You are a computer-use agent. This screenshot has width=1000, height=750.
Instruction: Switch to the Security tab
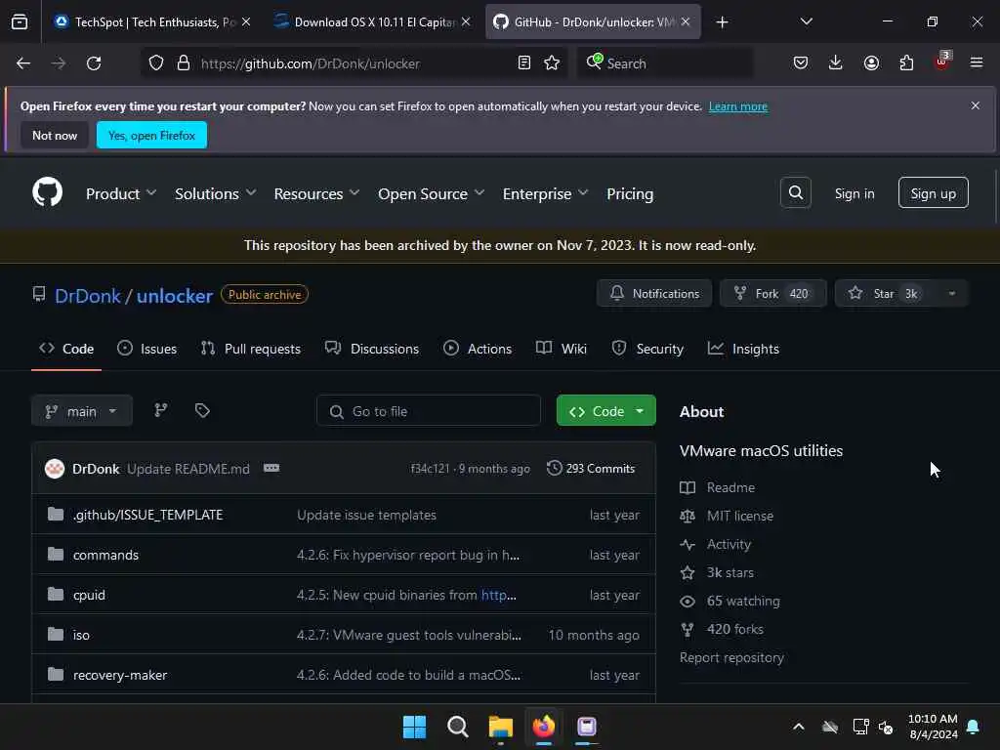click(647, 349)
